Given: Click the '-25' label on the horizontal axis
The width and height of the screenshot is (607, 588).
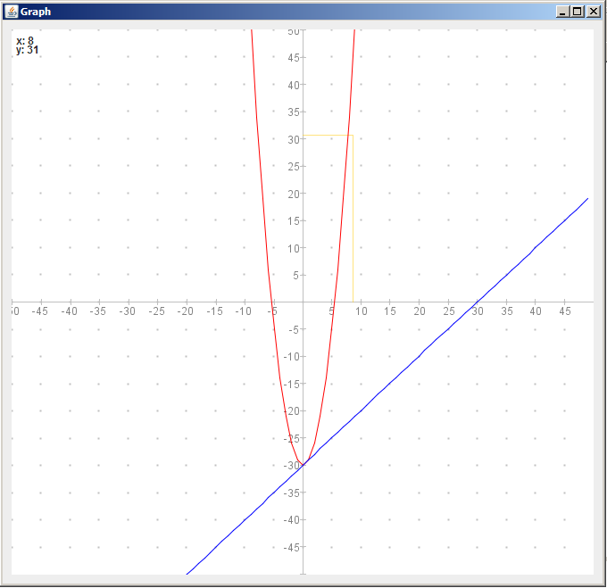Looking at the screenshot, I should [156, 311].
